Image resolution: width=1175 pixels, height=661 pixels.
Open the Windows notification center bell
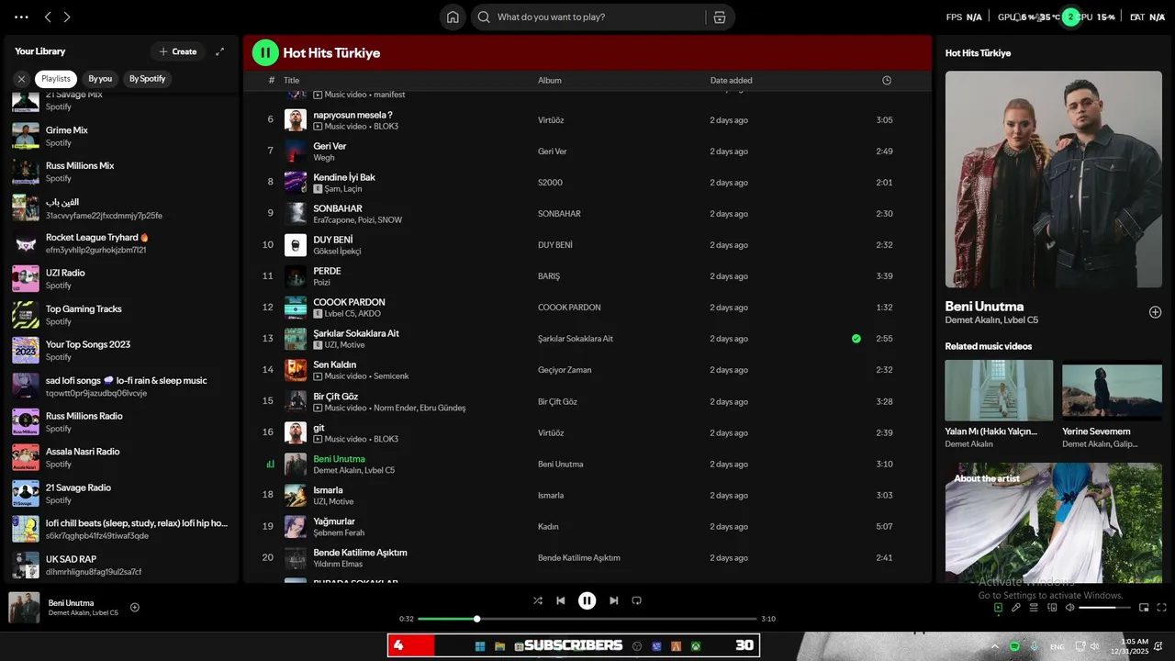(1158, 646)
